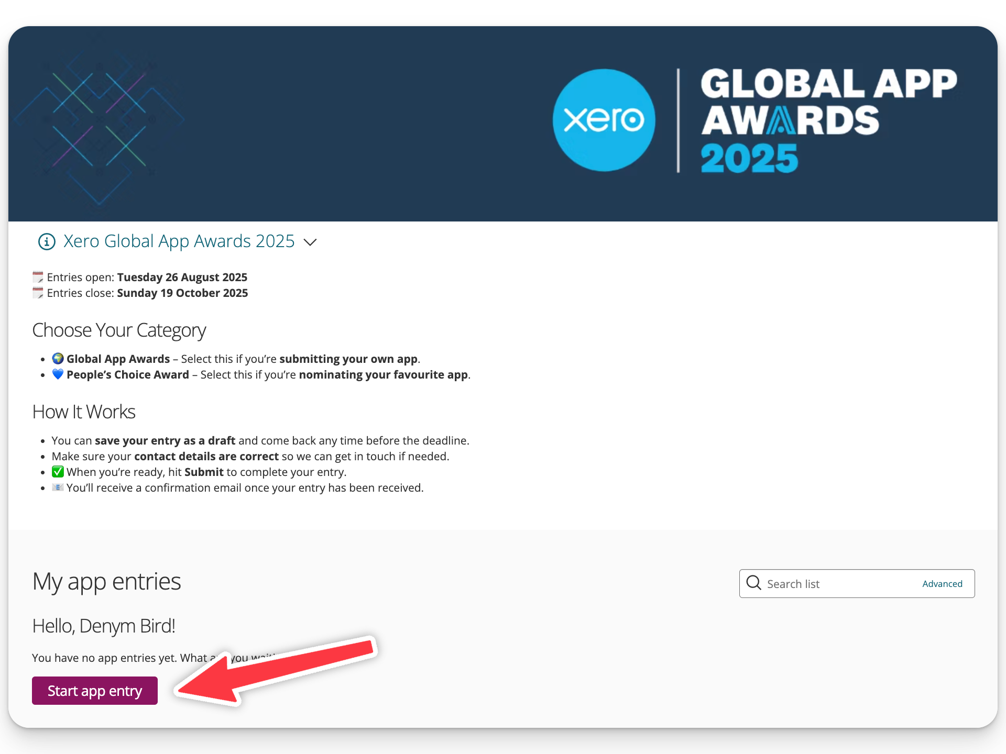Click the info icon beside Xero Global App Awards
The width and height of the screenshot is (1006, 754).
click(47, 241)
